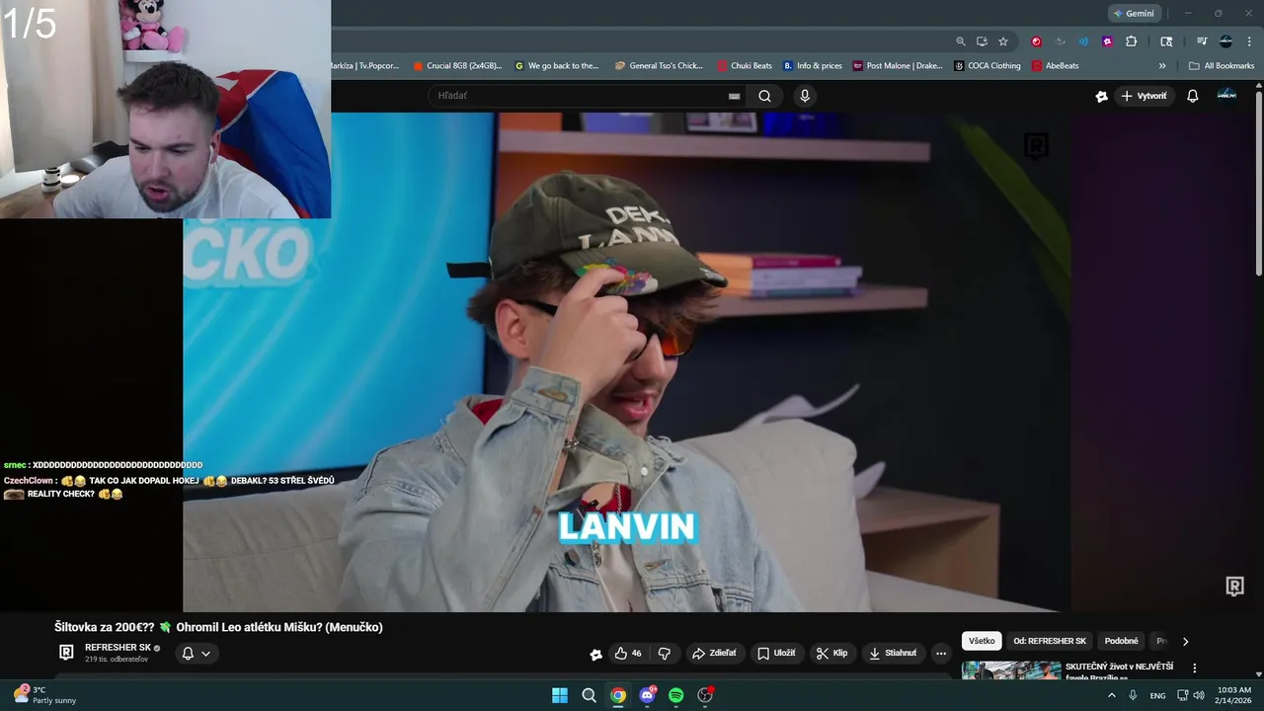Click the video player showing LANVIN caption
Image resolution: width=1264 pixels, height=711 pixels.
coord(627,361)
